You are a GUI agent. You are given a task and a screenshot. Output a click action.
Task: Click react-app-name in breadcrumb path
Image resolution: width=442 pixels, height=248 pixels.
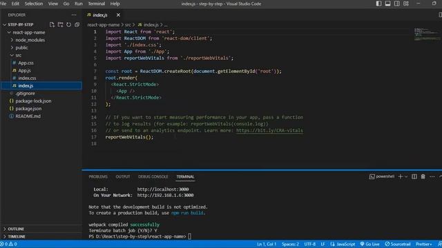104,25
